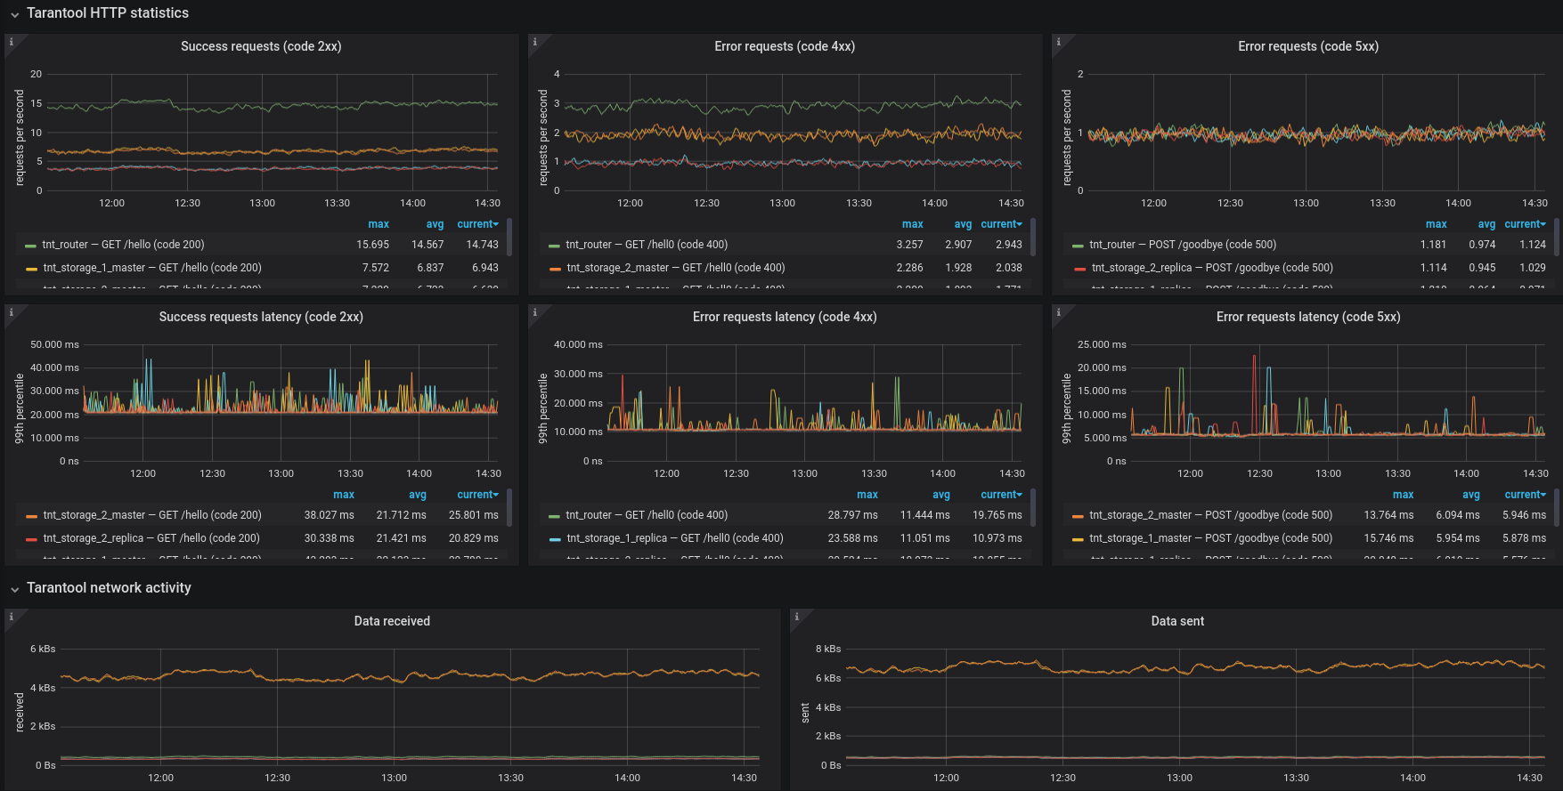The width and height of the screenshot is (1563, 791).
Task: Open the Data sent panel title menu
Action: point(1177,621)
